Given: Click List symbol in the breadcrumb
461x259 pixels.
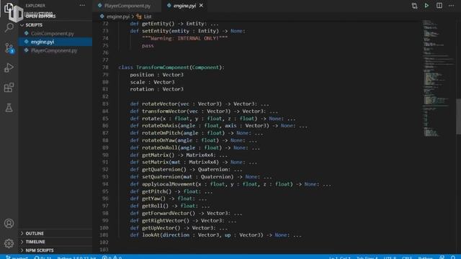Looking at the screenshot, I should coord(148,17).
